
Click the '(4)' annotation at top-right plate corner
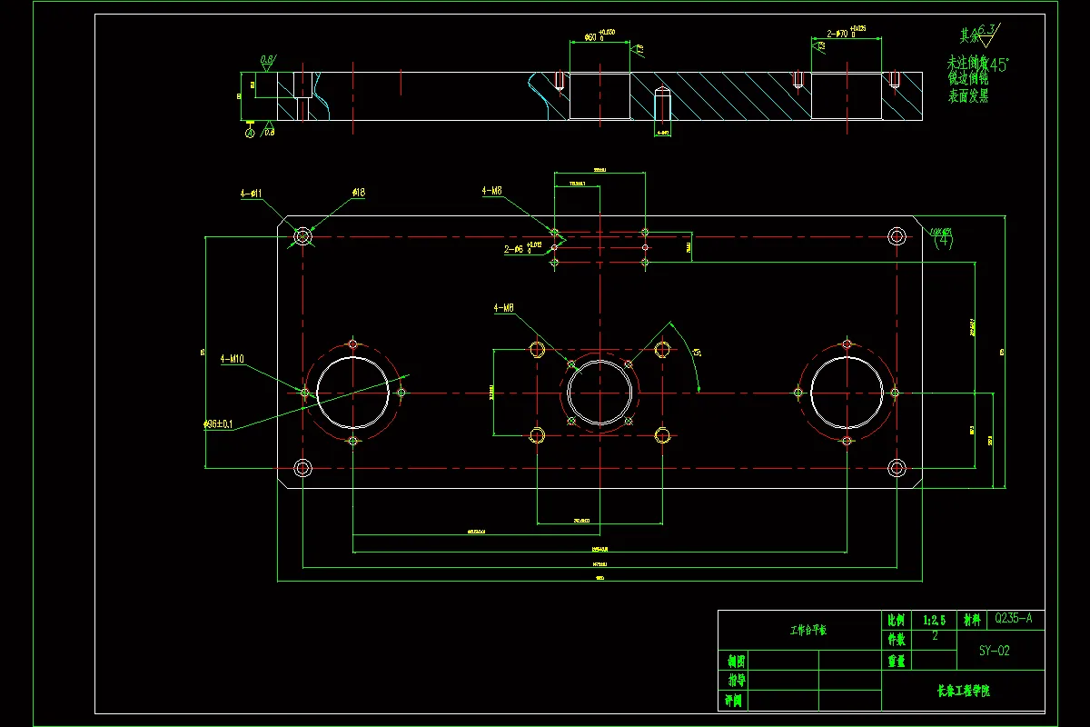click(945, 241)
